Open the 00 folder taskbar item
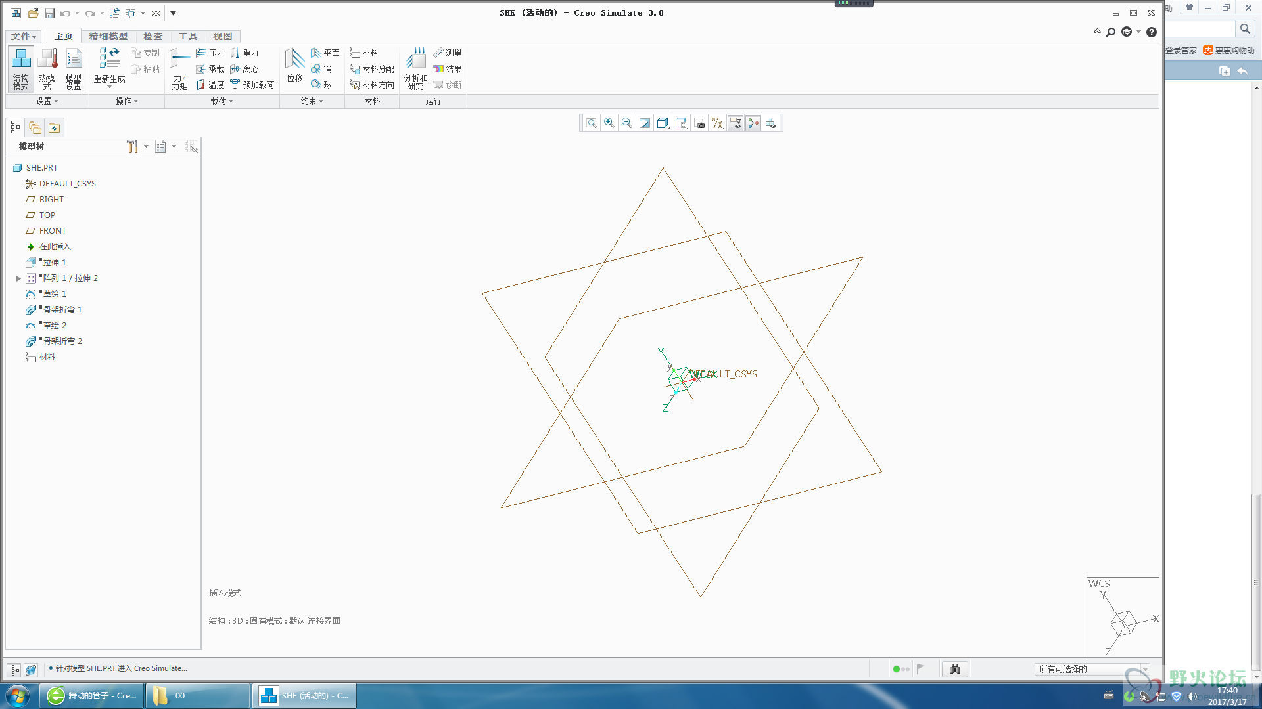 point(197,696)
